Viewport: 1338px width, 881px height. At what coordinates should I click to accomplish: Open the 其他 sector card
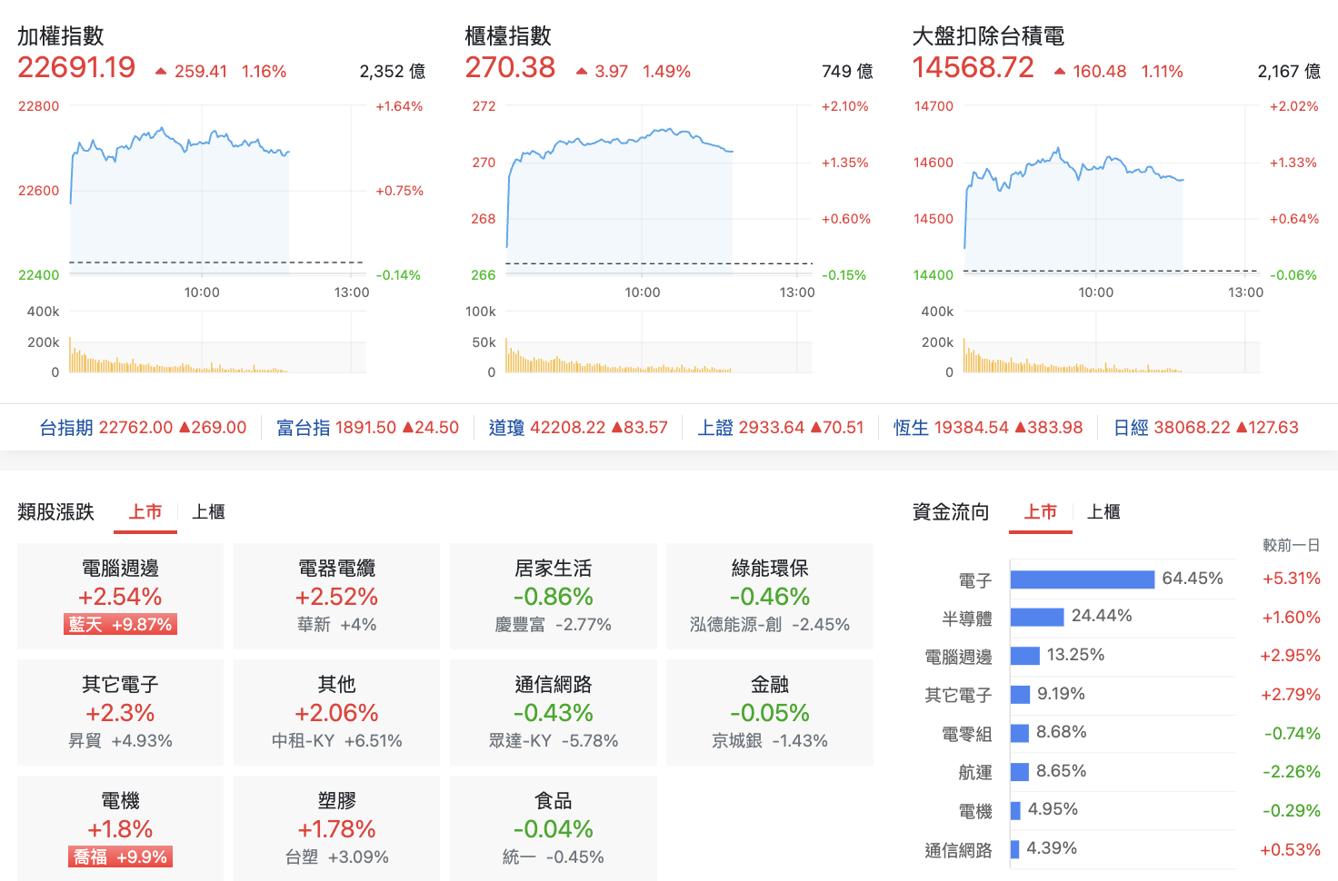pyautogui.click(x=336, y=712)
